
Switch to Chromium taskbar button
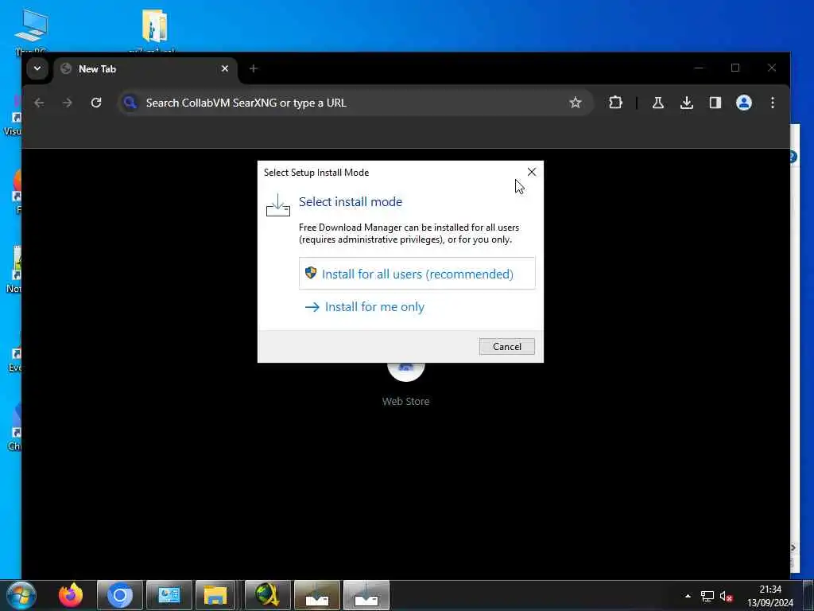pyautogui.click(x=119, y=595)
